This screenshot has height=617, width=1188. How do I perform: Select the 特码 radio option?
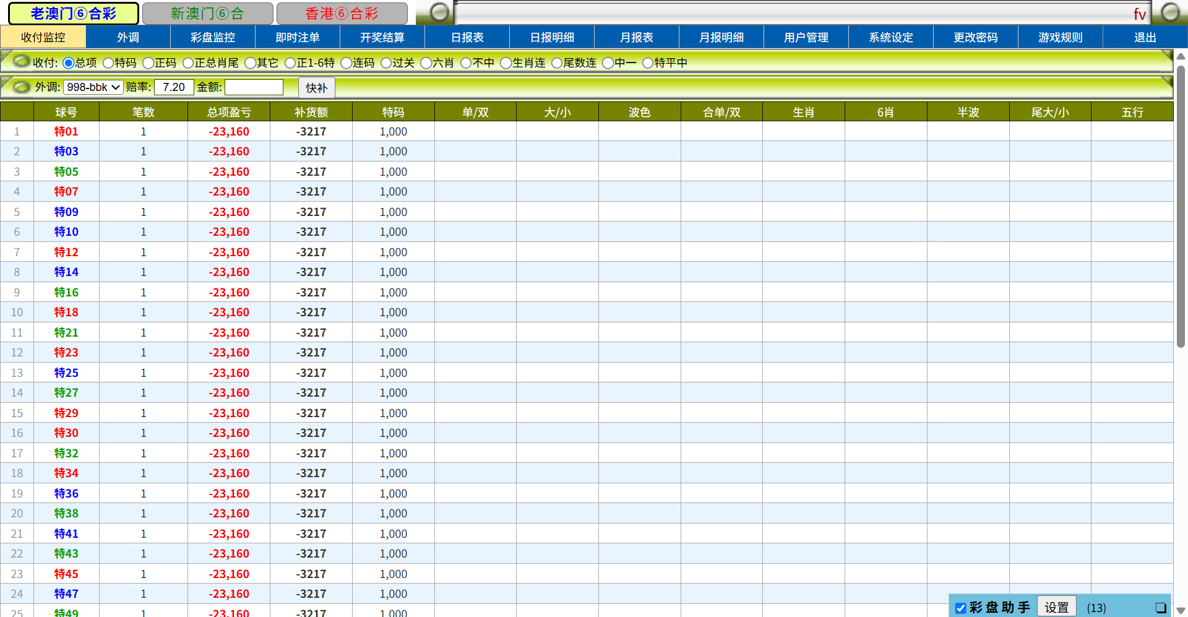click(x=108, y=63)
